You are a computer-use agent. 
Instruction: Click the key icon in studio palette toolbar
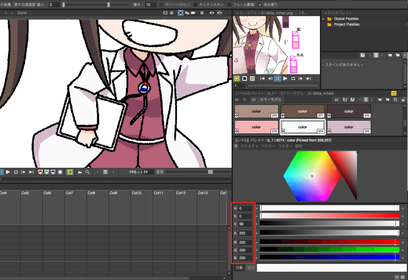pos(376,55)
